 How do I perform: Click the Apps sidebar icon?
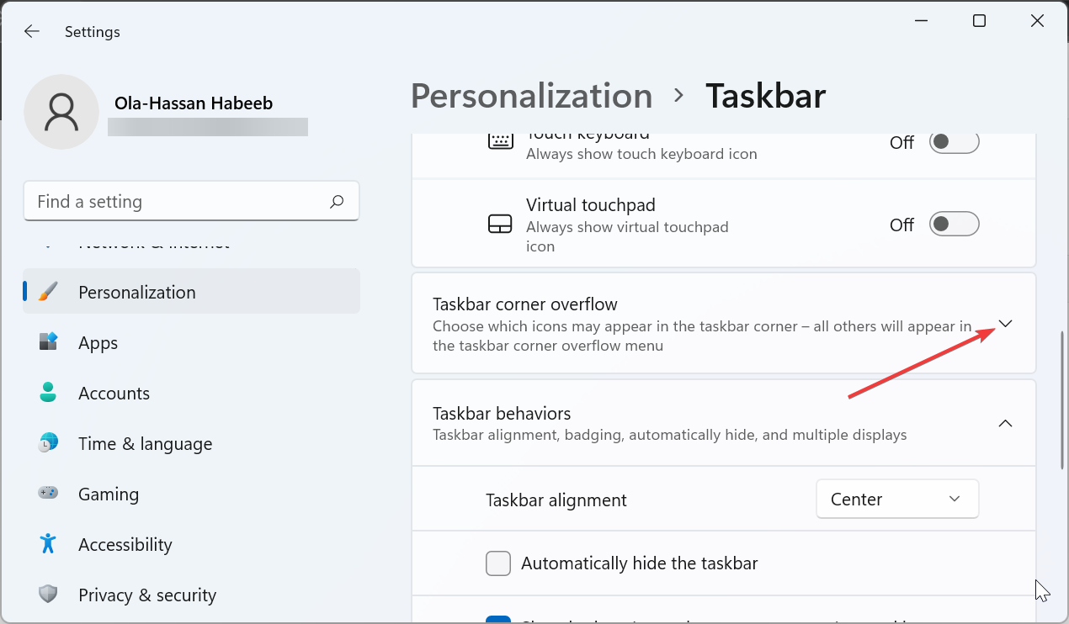48,342
